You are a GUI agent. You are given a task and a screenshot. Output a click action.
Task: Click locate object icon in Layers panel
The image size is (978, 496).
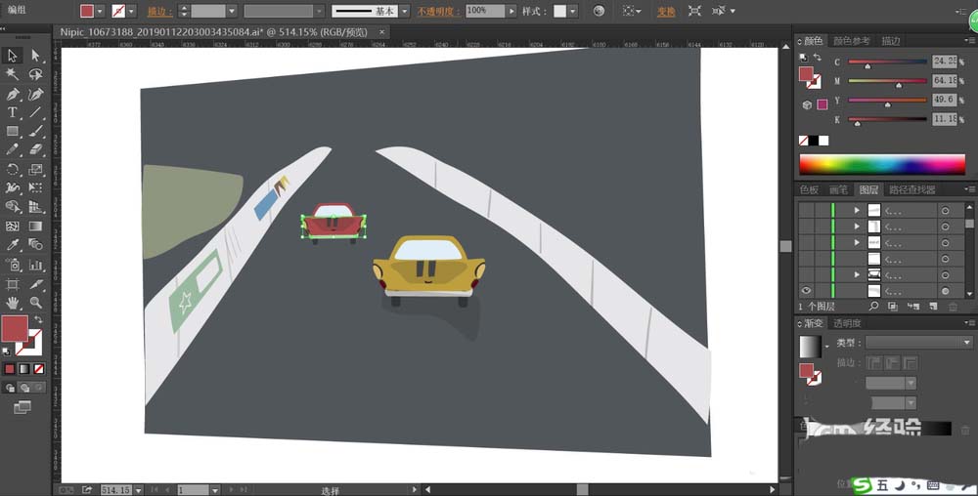(873, 307)
